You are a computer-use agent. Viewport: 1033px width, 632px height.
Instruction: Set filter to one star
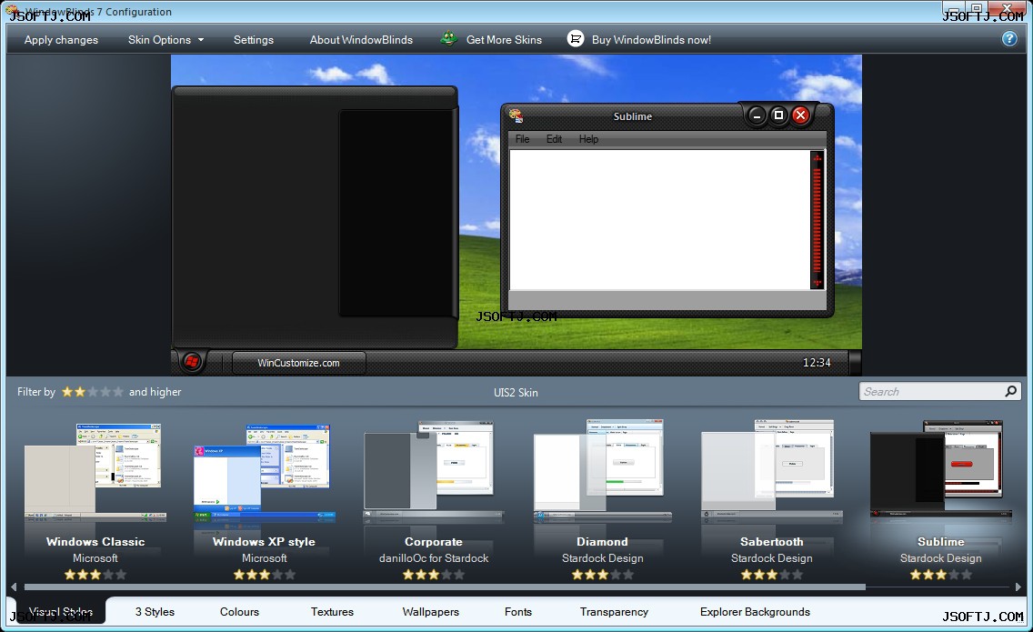click(67, 391)
